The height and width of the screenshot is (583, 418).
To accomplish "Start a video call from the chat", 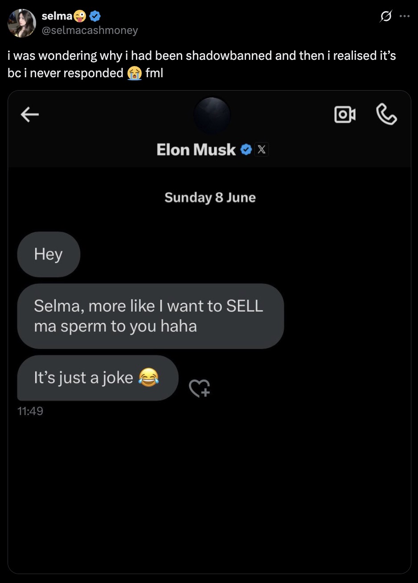I will tap(345, 115).
